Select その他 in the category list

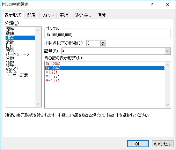(x=20, y=71)
